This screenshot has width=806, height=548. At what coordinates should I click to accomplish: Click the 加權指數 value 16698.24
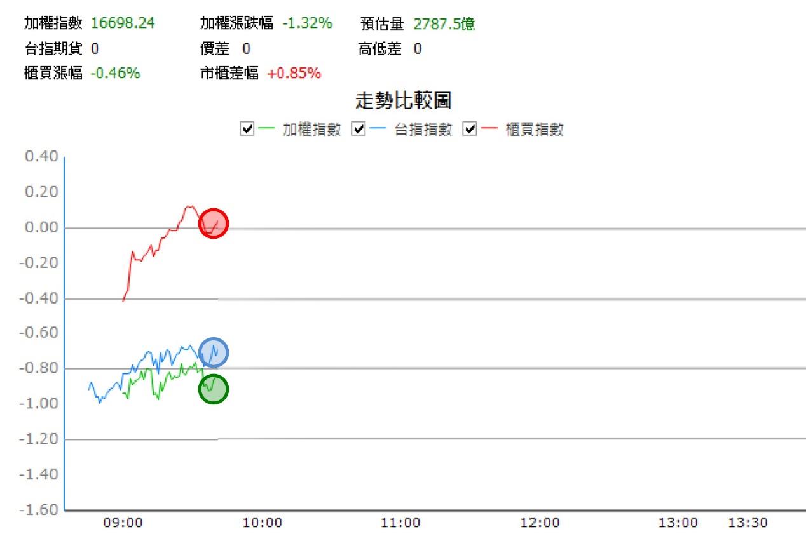(123, 24)
